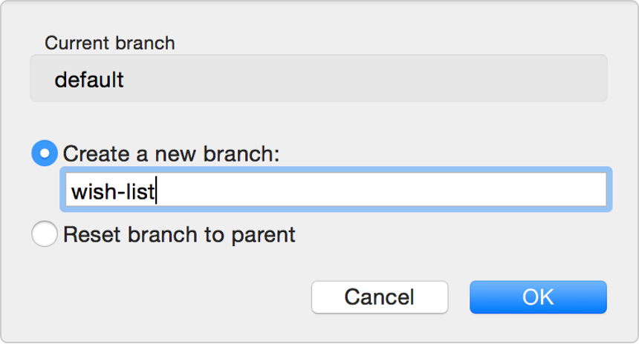Click on the 'wish-list' text in the field
The width and height of the screenshot is (639, 344).
click(x=113, y=192)
